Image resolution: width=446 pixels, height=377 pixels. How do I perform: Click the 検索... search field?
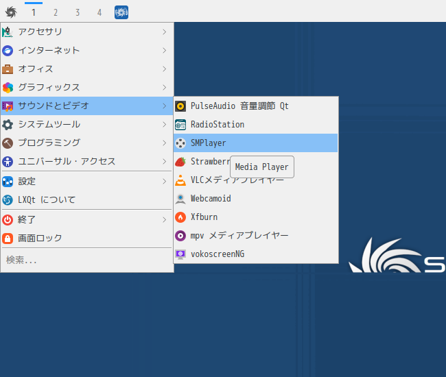(x=86, y=260)
